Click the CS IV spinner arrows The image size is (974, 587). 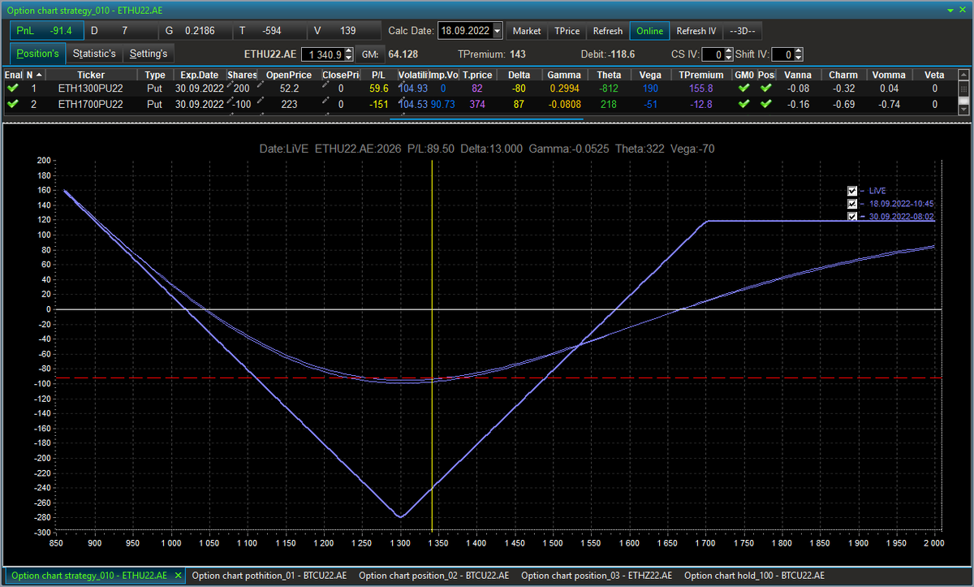728,54
